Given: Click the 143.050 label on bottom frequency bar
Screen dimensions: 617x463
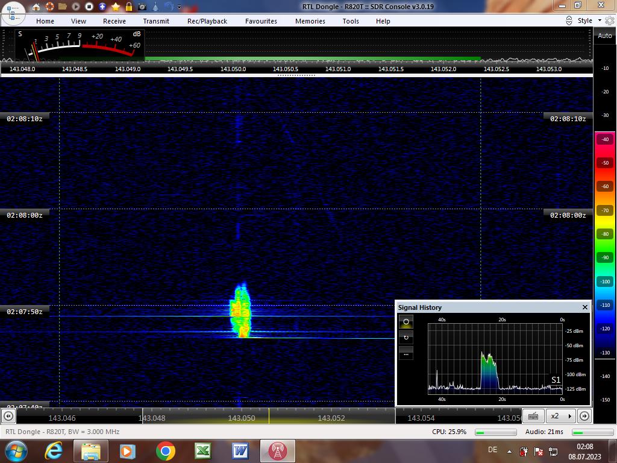Looking at the screenshot, I should (242, 418).
